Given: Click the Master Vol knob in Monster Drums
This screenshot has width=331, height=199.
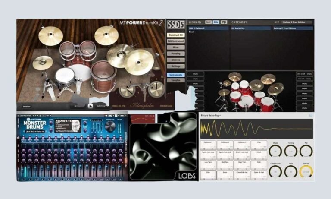Looking at the screenshot, I should point(110,126).
